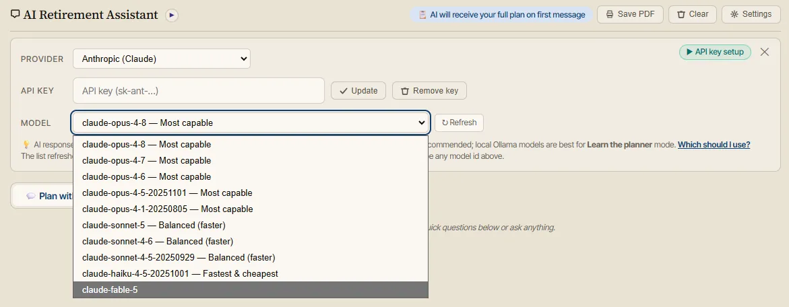Click the 'AI will receive your full plan' badge
The image size is (789, 307).
pyautogui.click(x=501, y=15)
